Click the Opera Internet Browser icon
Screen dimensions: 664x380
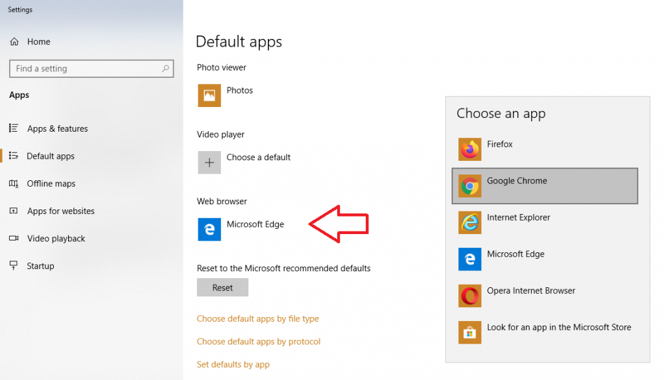[x=469, y=296]
